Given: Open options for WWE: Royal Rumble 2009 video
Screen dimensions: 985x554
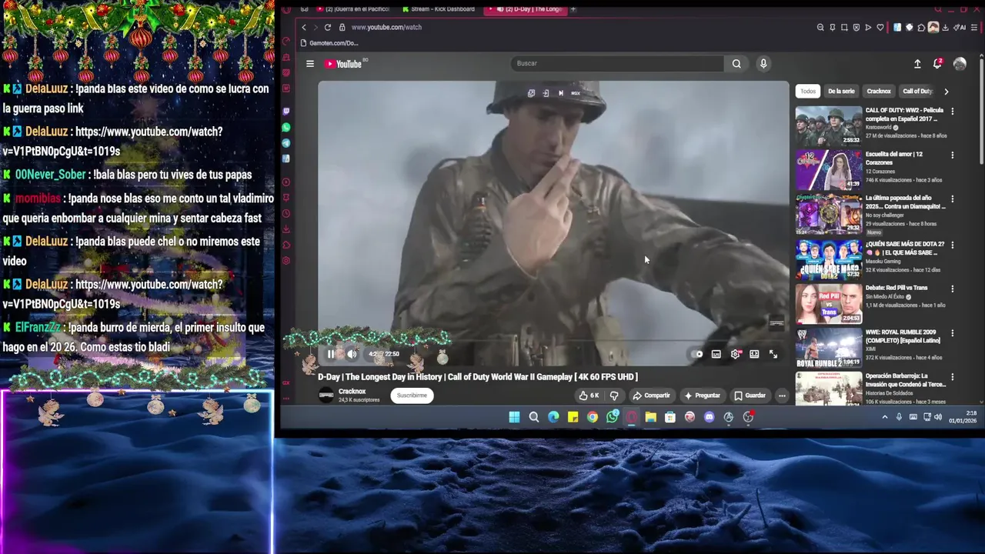Looking at the screenshot, I should [952, 333].
